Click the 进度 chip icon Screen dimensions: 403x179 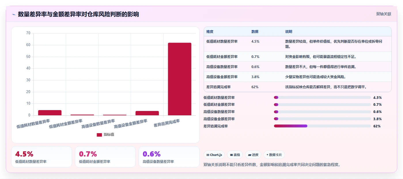[x=249, y=155]
